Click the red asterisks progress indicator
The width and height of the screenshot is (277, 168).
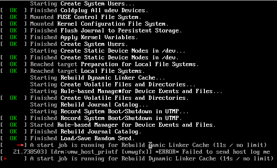[20, 145]
